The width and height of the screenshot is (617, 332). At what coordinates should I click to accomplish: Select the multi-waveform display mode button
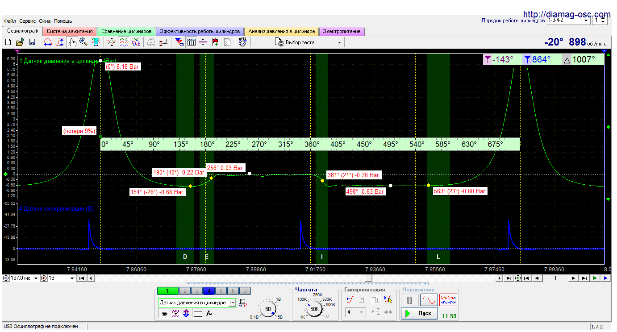click(x=448, y=300)
